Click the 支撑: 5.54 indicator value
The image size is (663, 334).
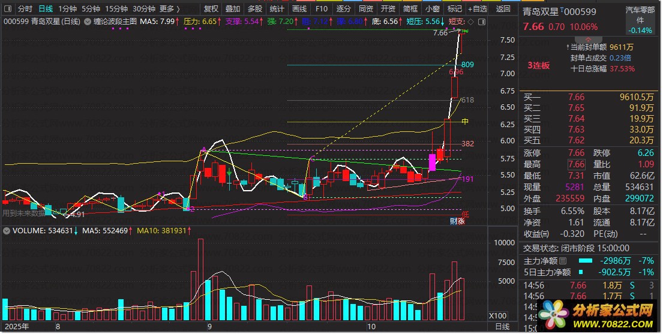[244, 22]
